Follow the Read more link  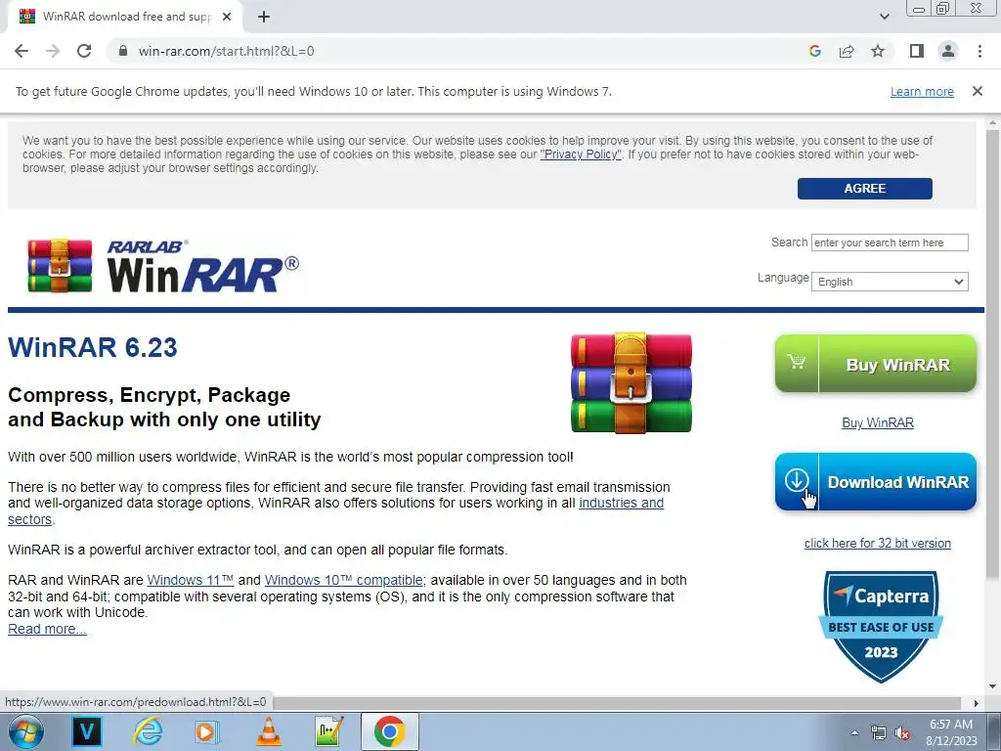click(x=47, y=629)
